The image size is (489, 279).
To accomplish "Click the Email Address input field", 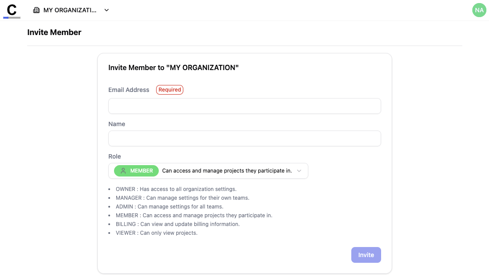I will 244,106.
